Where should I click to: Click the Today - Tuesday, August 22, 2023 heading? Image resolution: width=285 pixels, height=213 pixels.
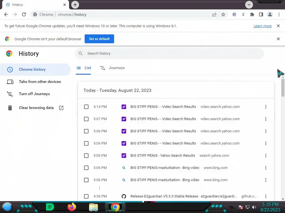(117, 90)
